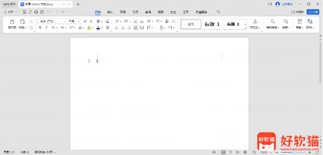The height and width of the screenshot is (155, 323).
Task: Click the Print Preview icon
Action: (42, 12)
